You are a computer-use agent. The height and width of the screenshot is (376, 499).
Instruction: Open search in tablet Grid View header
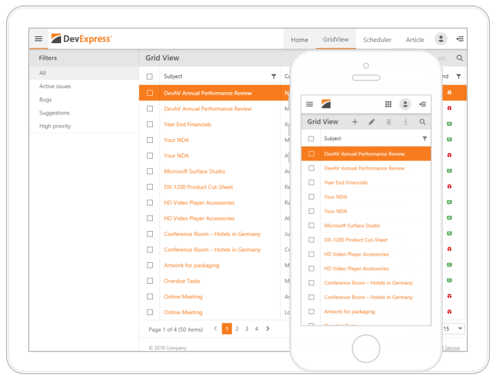[459, 58]
